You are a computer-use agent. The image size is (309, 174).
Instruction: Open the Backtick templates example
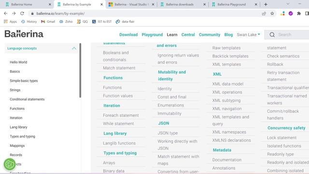230,56
